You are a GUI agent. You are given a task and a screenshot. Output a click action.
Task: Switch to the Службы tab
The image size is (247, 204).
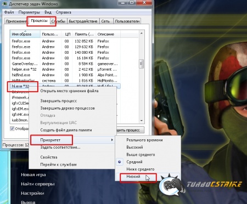click(58, 21)
